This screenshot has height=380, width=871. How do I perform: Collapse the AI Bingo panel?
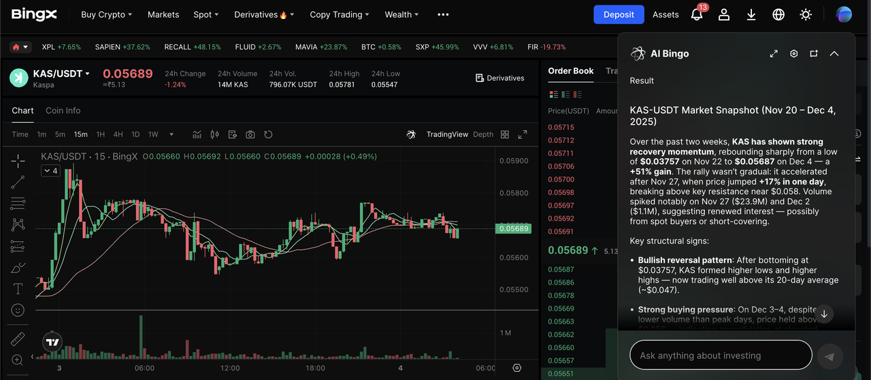point(834,54)
